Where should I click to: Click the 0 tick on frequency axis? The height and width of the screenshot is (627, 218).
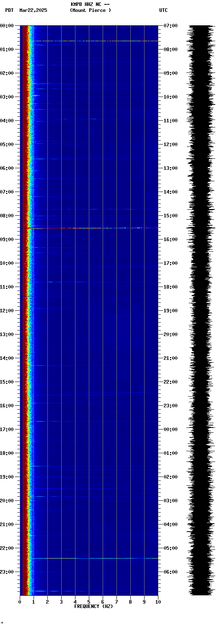click(x=20, y=602)
